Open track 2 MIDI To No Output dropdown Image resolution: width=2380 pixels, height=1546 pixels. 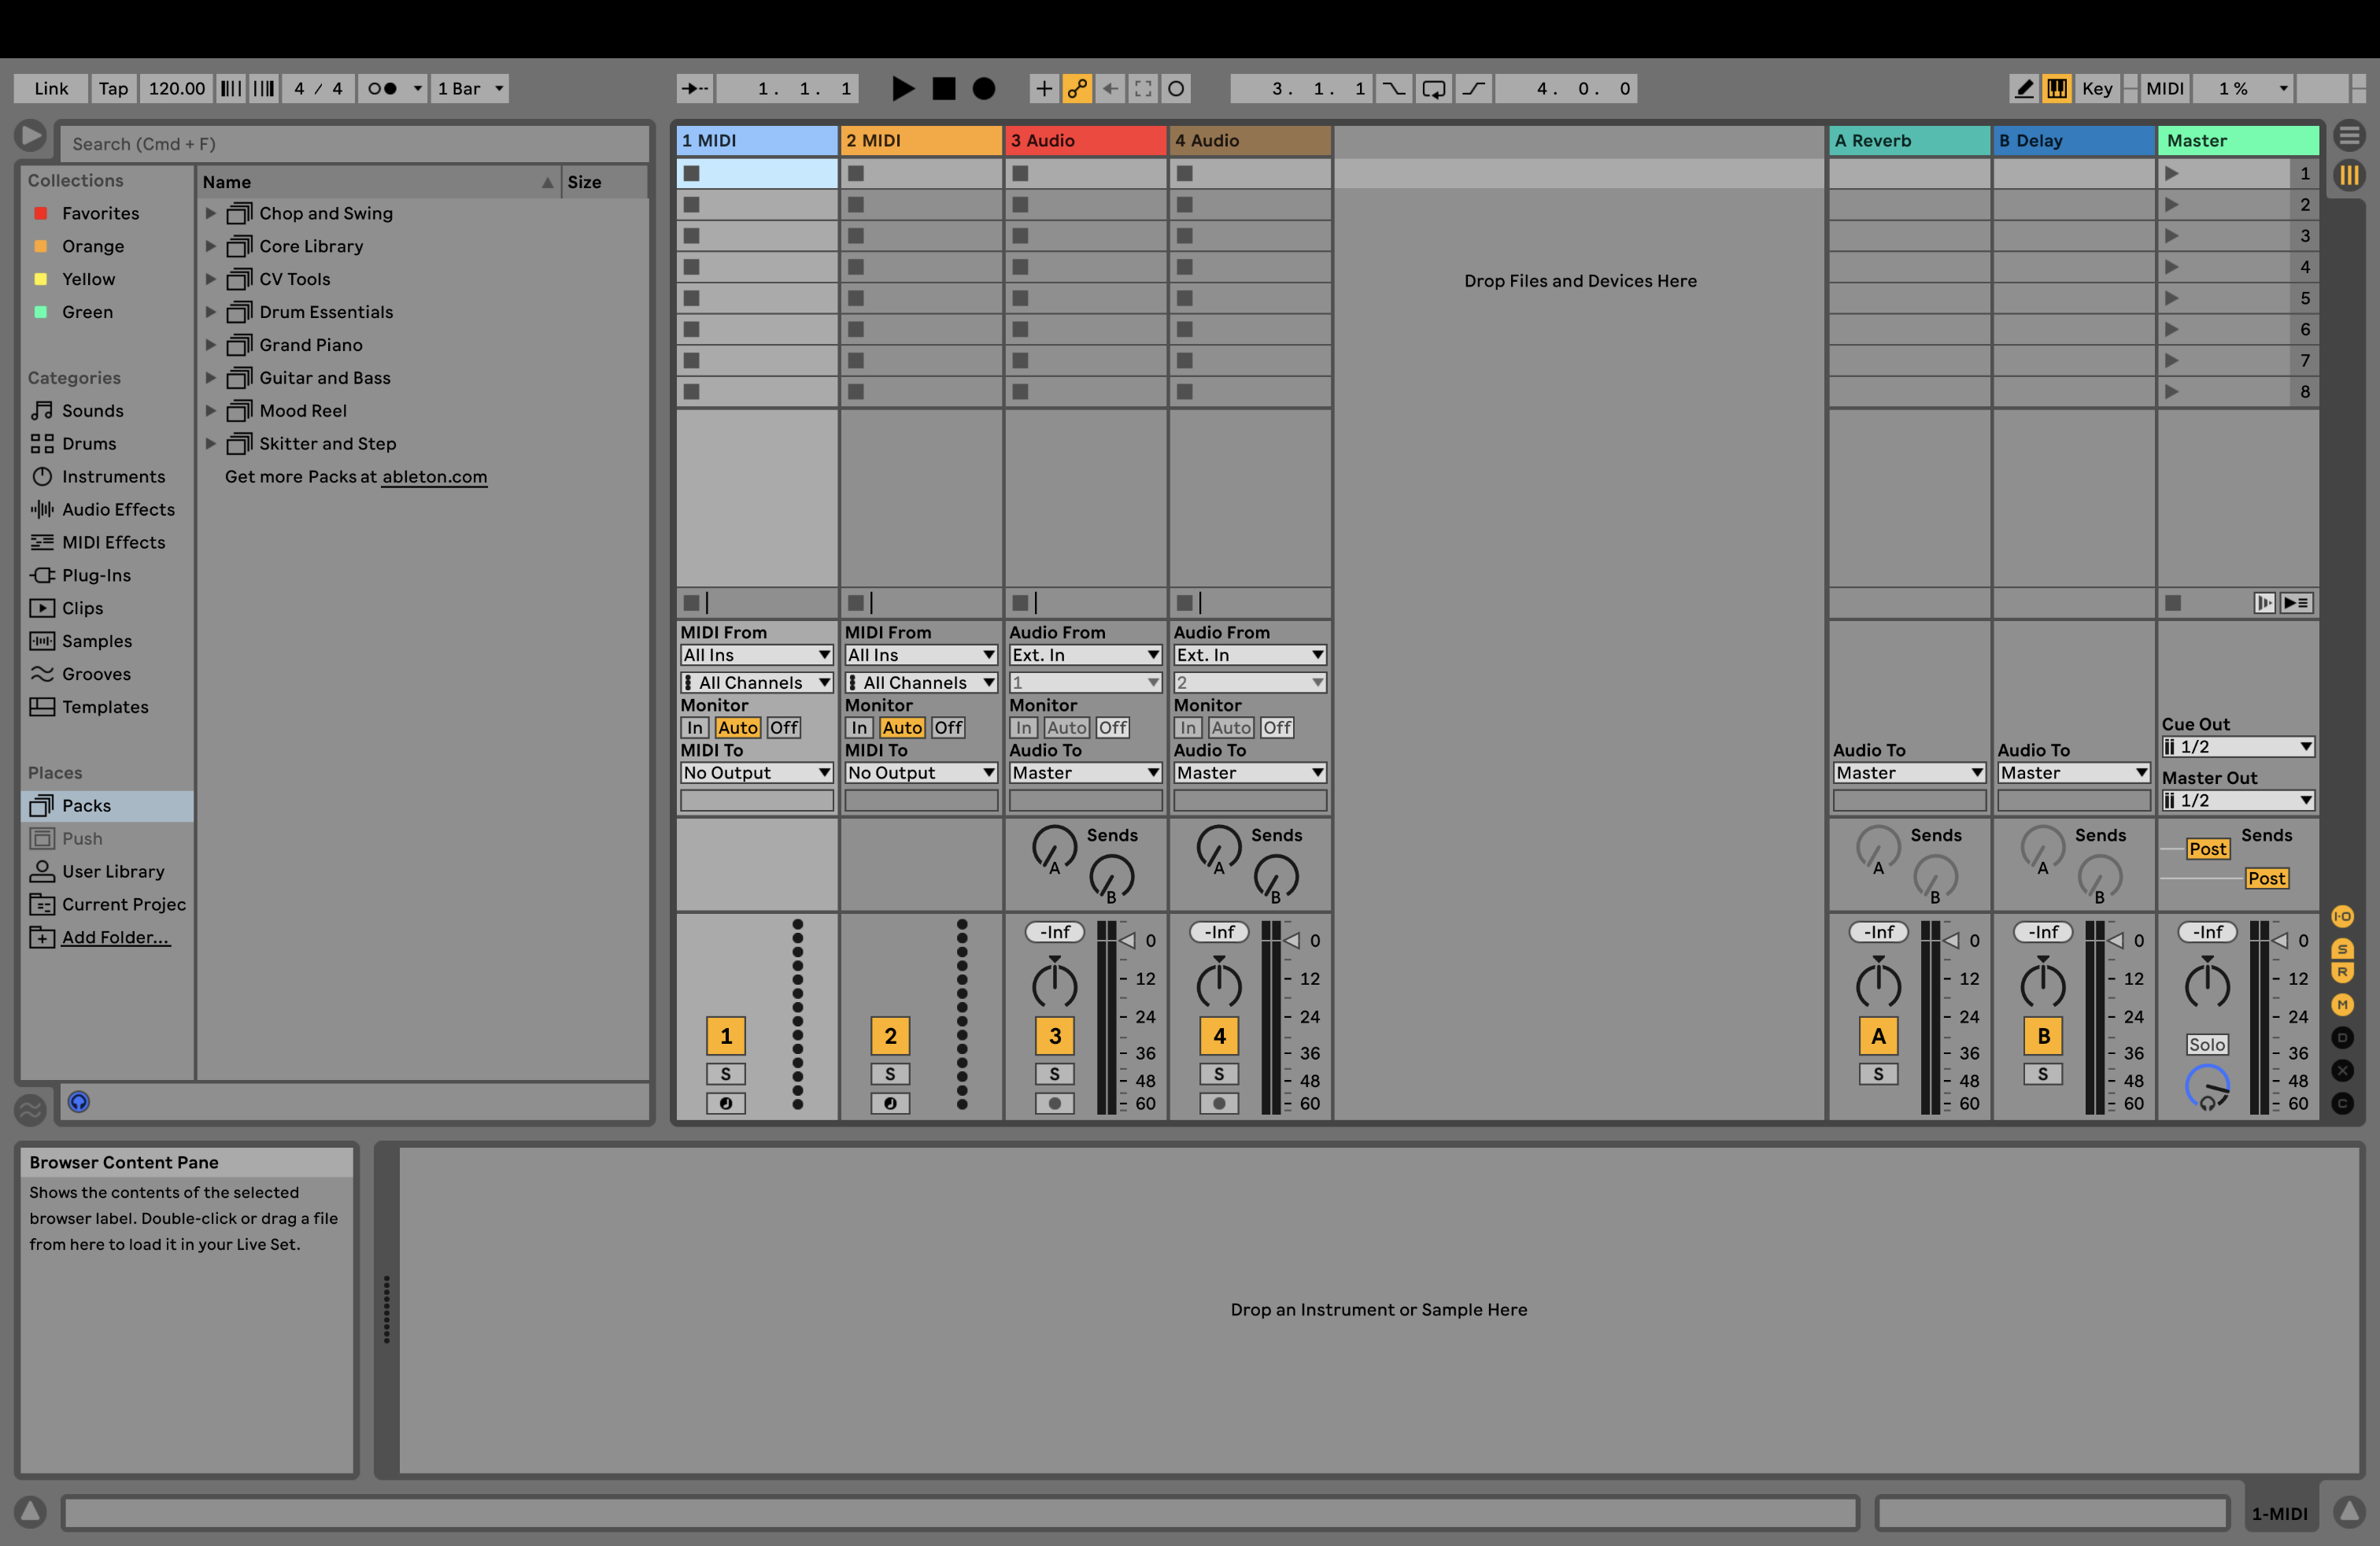921,773
